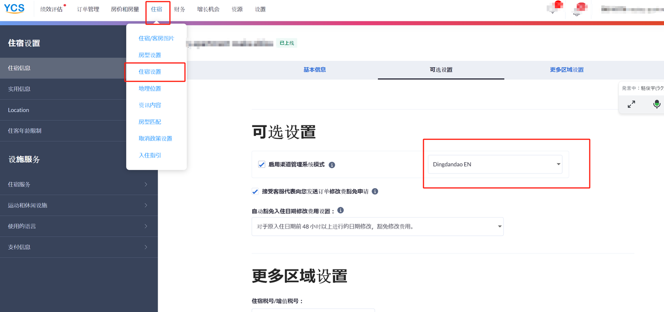
Task: Select 取消政策设置 from the dropdown menu
Action: (155, 138)
